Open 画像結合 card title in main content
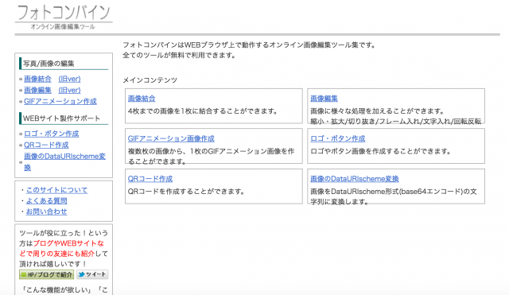509x295 pixels. click(x=142, y=99)
